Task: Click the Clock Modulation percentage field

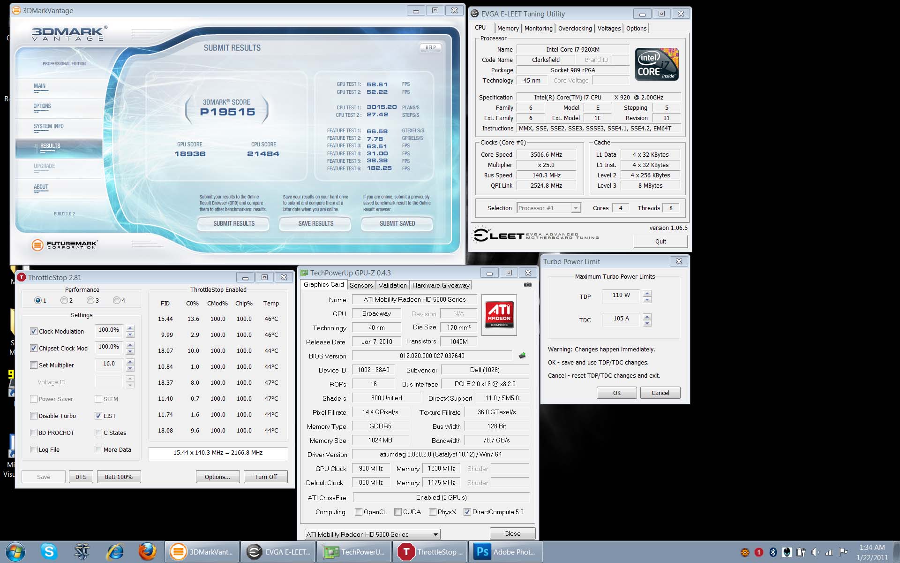Action: tap(109, 330)
